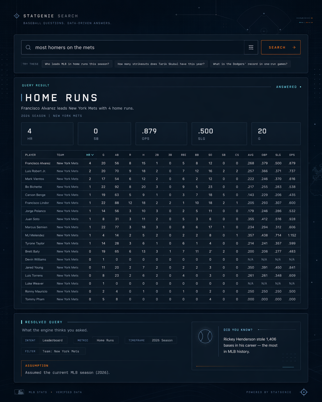Click the ANSWERED status indicator
Screen dimensions: 322x402
(x=288, y=87)
